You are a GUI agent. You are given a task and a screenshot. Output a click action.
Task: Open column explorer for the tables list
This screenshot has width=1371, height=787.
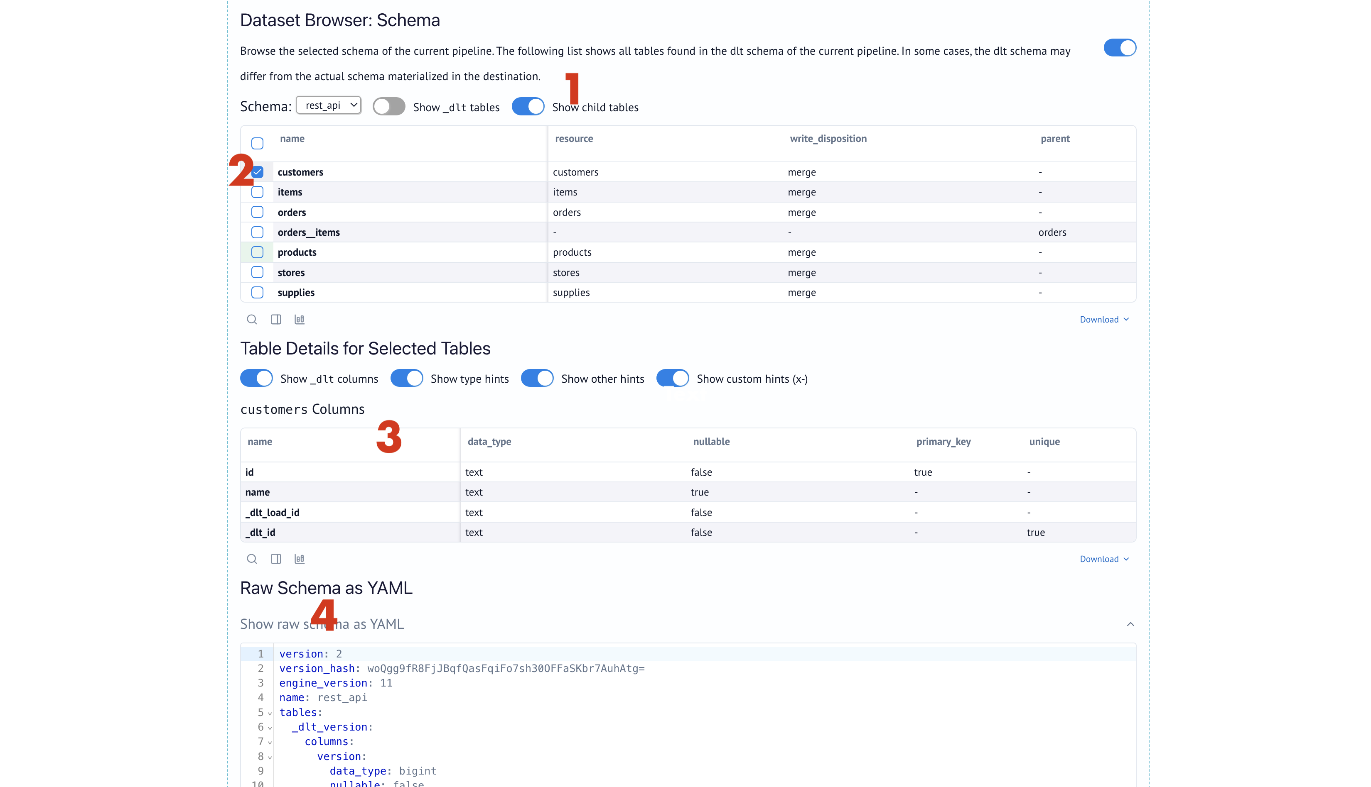pos(276,319)
